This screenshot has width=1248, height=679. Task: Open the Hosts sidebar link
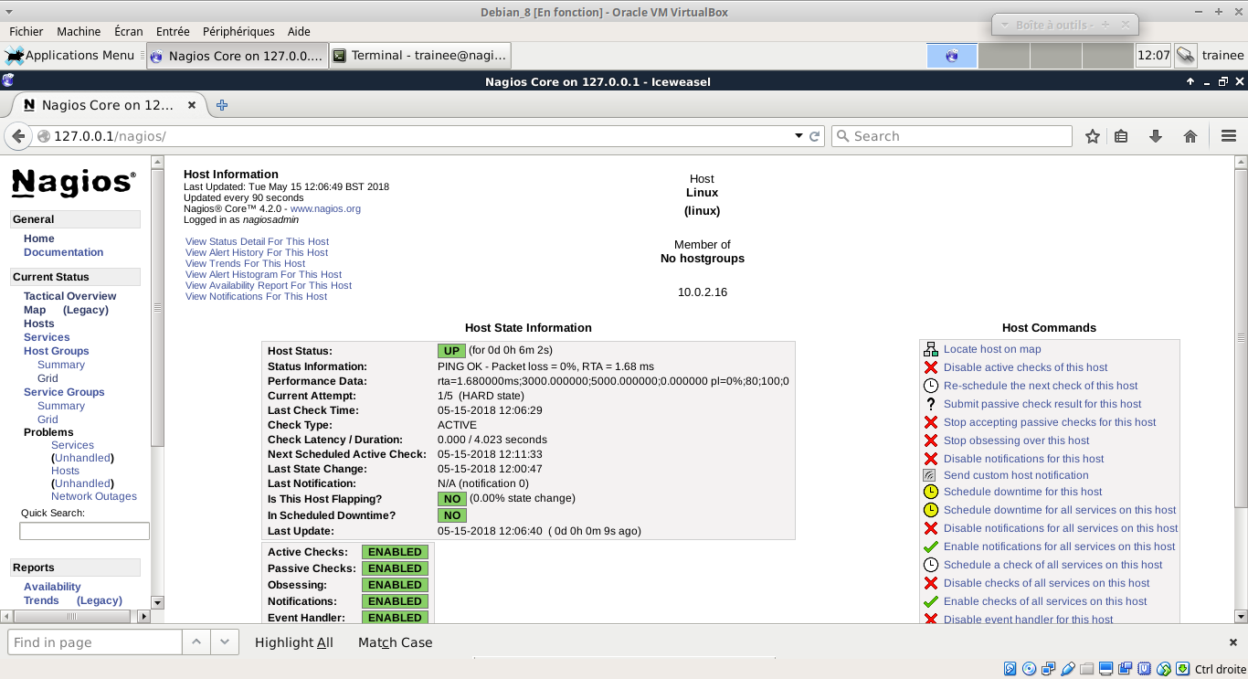(39, 324)
